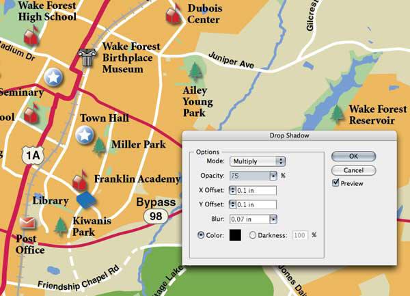The height and width of the screenshot is (296, 410).
Task: Click the envelope Post Office icon
Action: 28,223
